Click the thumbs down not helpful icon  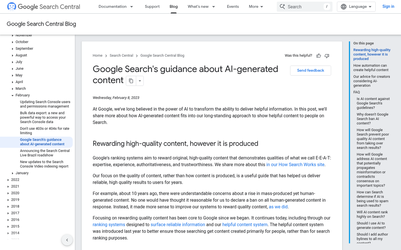pyautogui.click(x=327, y=56)
